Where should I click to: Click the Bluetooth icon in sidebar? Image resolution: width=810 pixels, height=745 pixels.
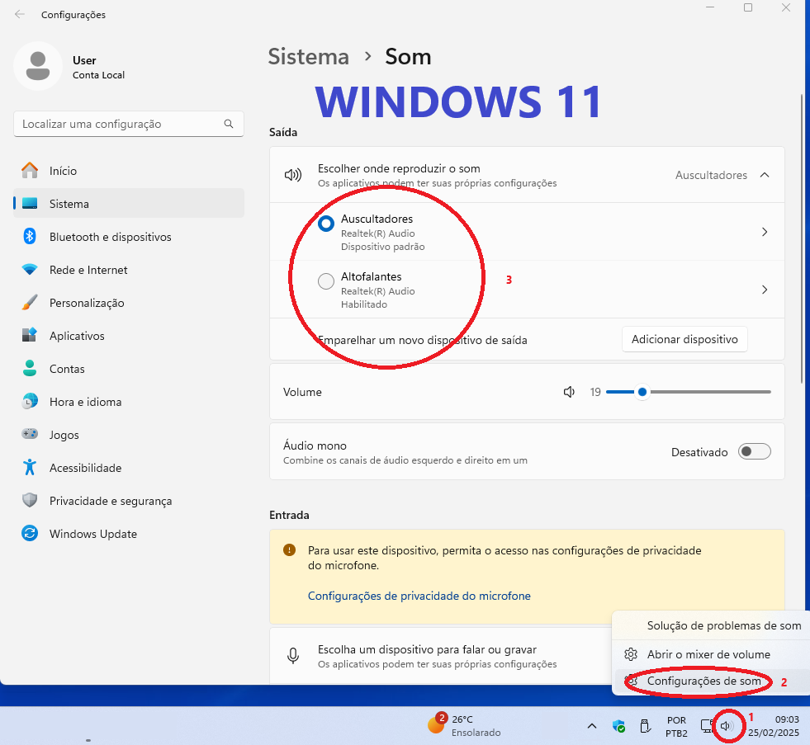pyautogui.click(x=30, y=237)
